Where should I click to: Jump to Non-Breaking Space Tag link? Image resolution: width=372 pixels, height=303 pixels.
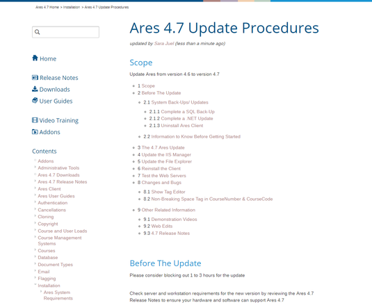point(212,199)
